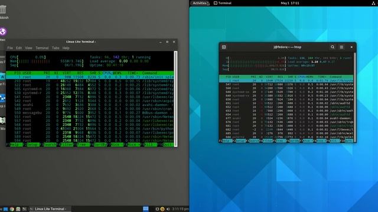The height and width of the screenshot is (212, 378).
Task: Open the Network globe desktop icon
Action: pyautogui.click(x=3, y=31)
